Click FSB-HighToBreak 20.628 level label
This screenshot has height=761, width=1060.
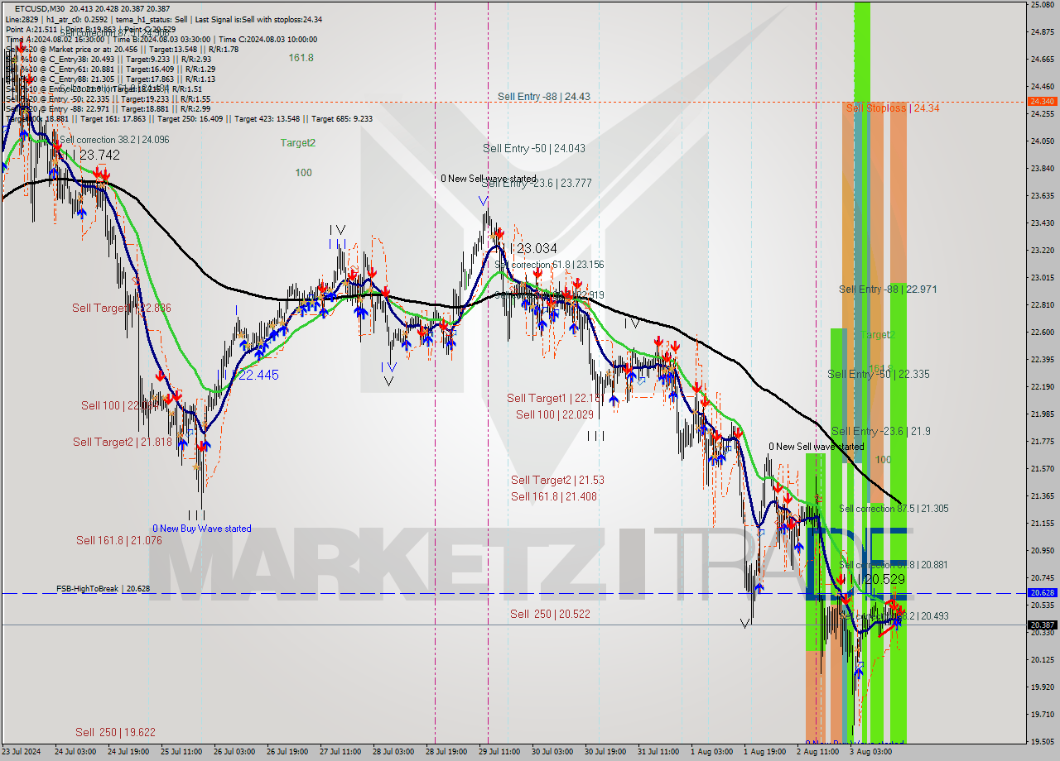103,589
